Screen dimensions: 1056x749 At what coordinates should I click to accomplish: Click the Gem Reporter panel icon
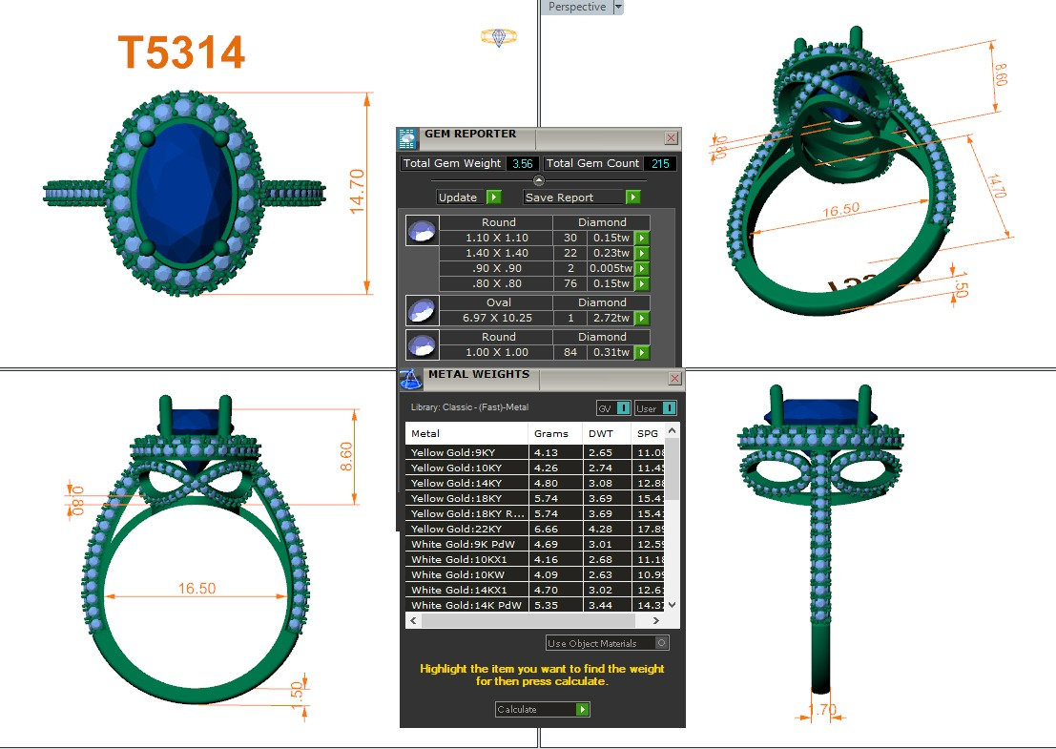[407, 137]
